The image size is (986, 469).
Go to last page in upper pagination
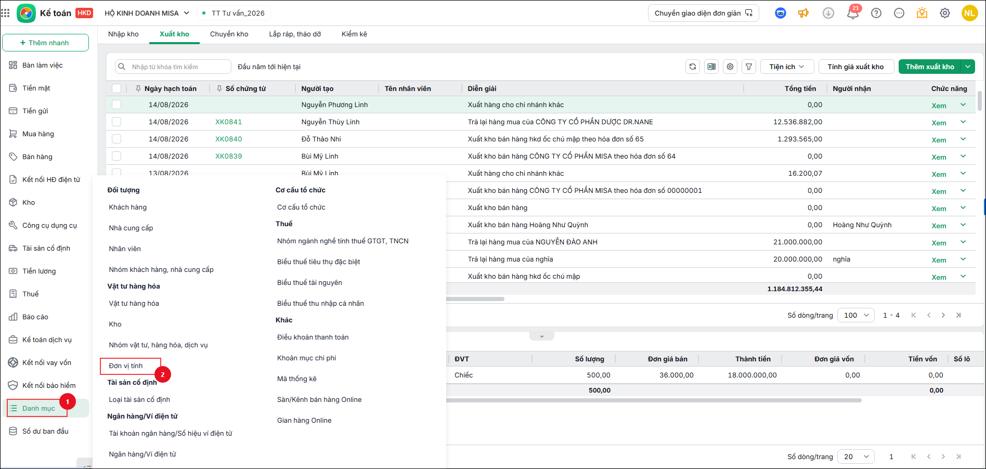click(x=958, y=315)
